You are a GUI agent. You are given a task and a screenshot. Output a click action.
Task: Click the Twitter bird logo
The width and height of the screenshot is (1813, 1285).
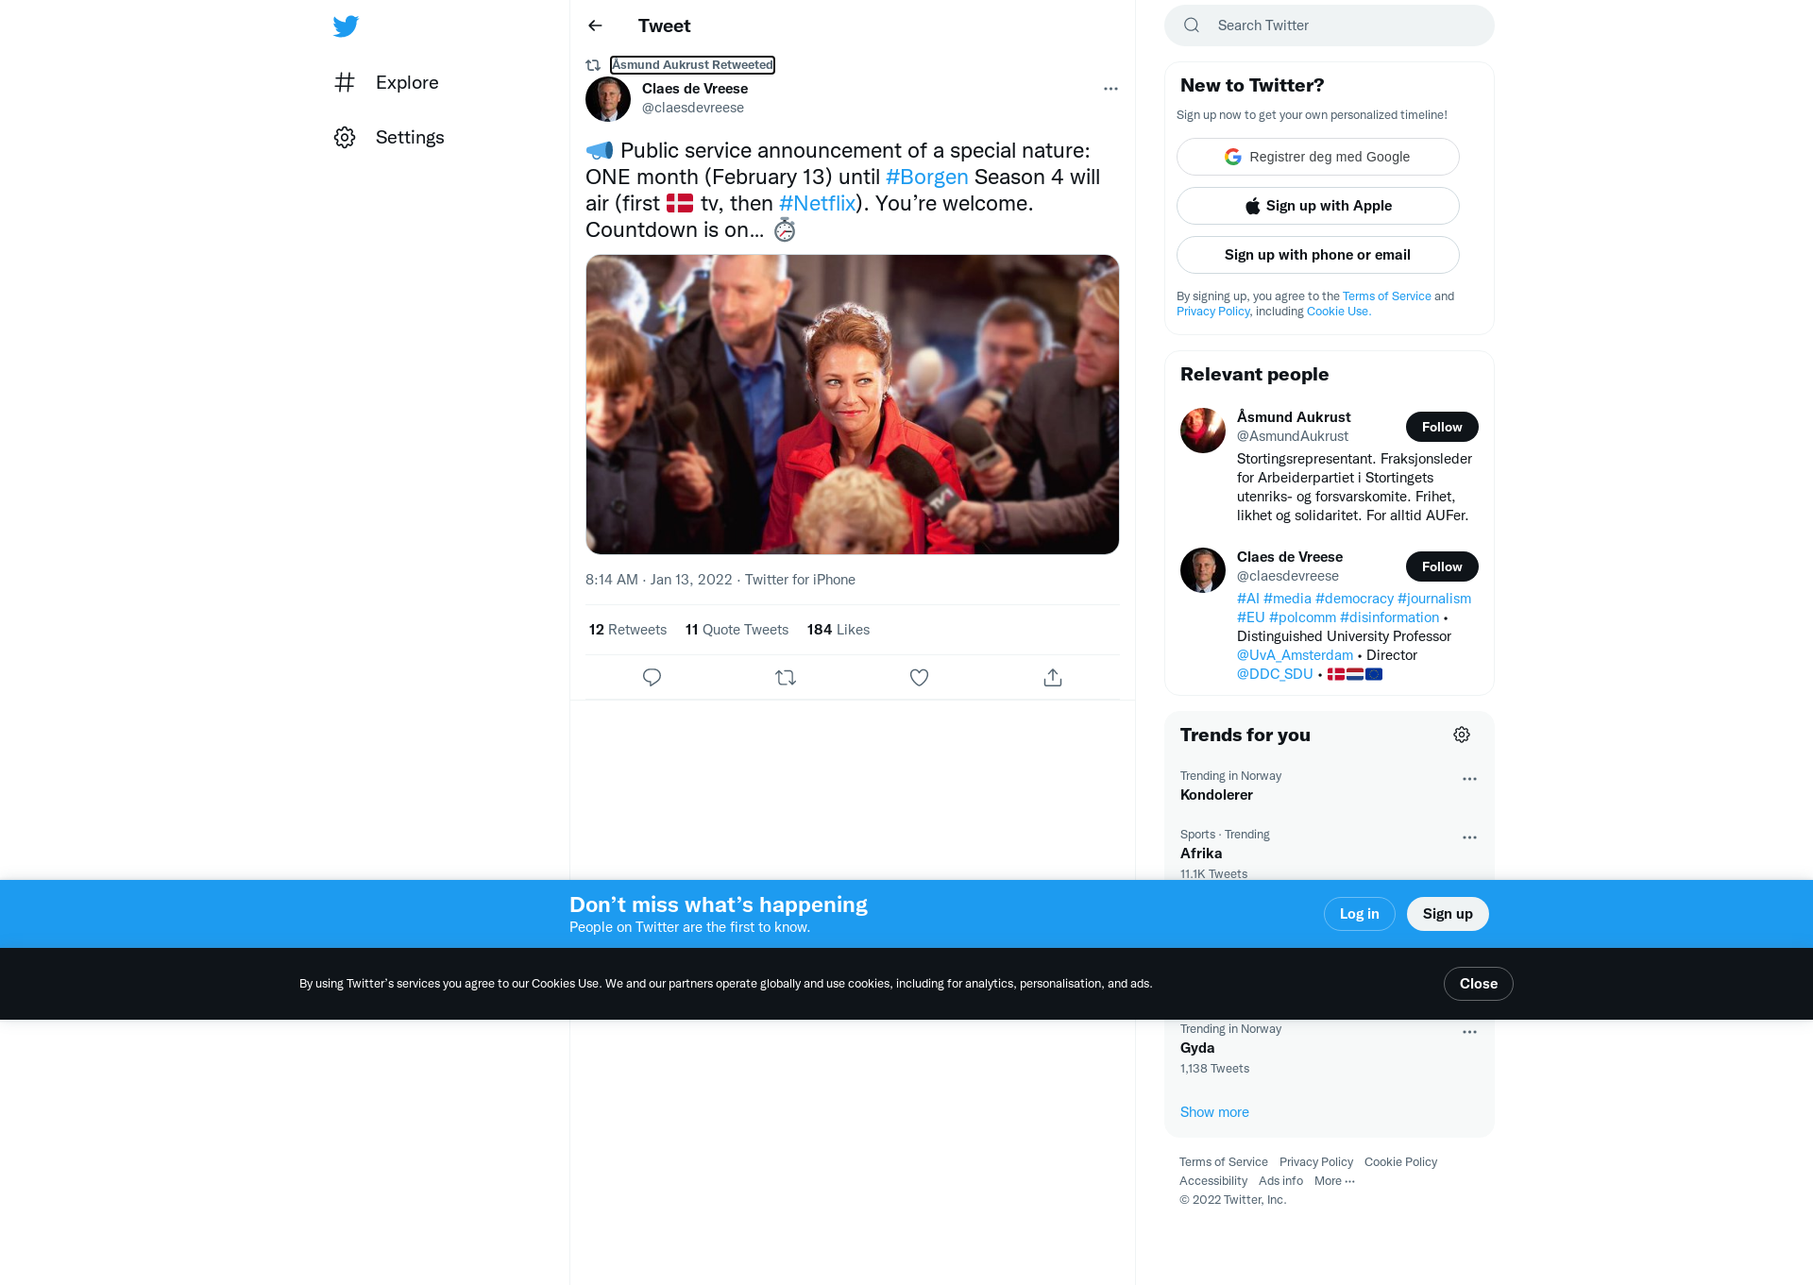click(x=346, y=25)
